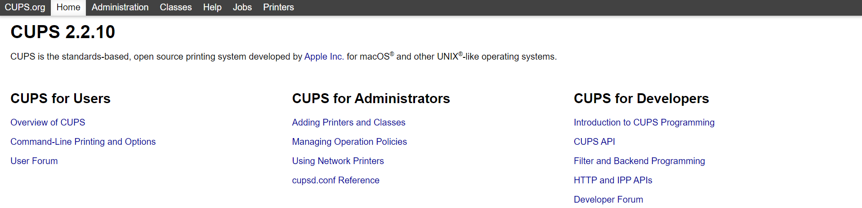Image resolution: width=862 pixels, height=208 pixels.
Task: Open Introduction to CUPS Programming
Action: tap(644, 122)
